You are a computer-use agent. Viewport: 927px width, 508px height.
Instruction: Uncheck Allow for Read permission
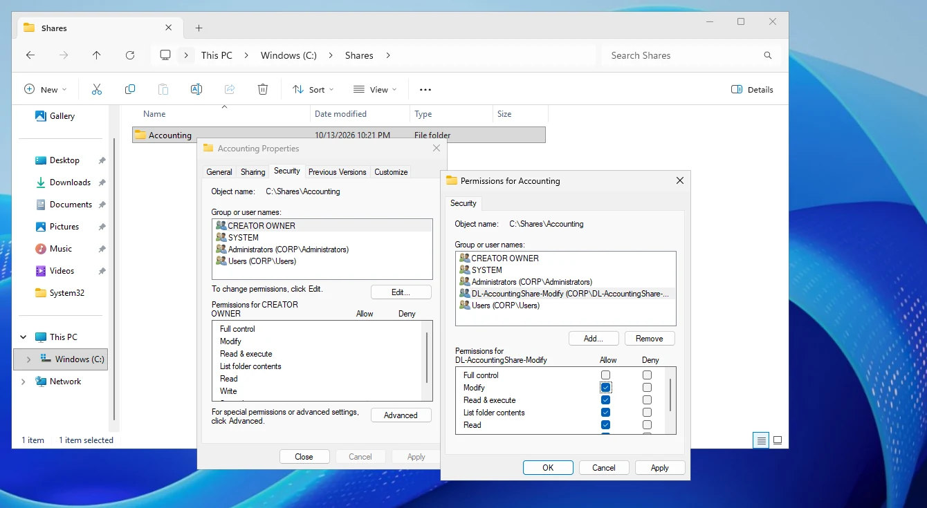pyautogui.click(x=606, y=425)
